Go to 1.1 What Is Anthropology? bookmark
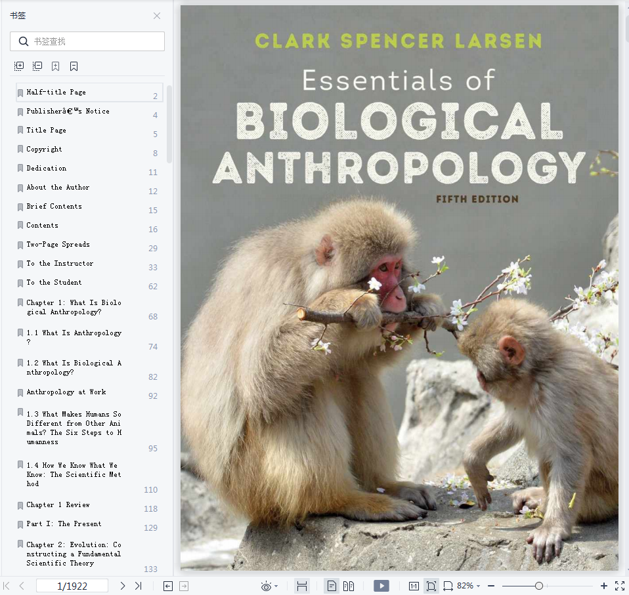 pyautogui.click(x=89, y=338)
